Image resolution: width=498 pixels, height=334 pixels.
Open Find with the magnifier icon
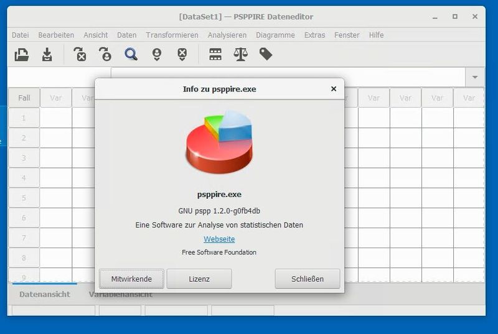point(131,54)
